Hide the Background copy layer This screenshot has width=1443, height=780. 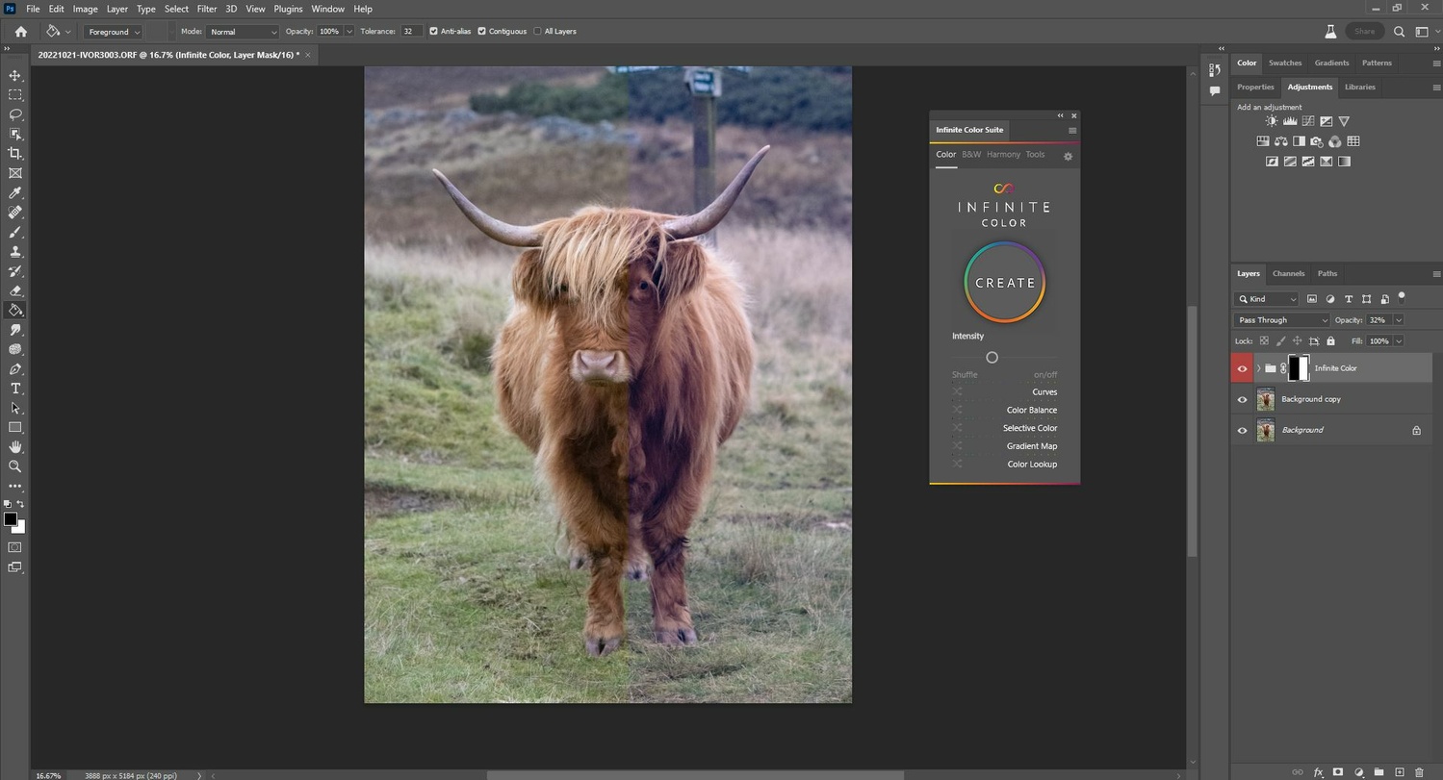(1242, 399)
